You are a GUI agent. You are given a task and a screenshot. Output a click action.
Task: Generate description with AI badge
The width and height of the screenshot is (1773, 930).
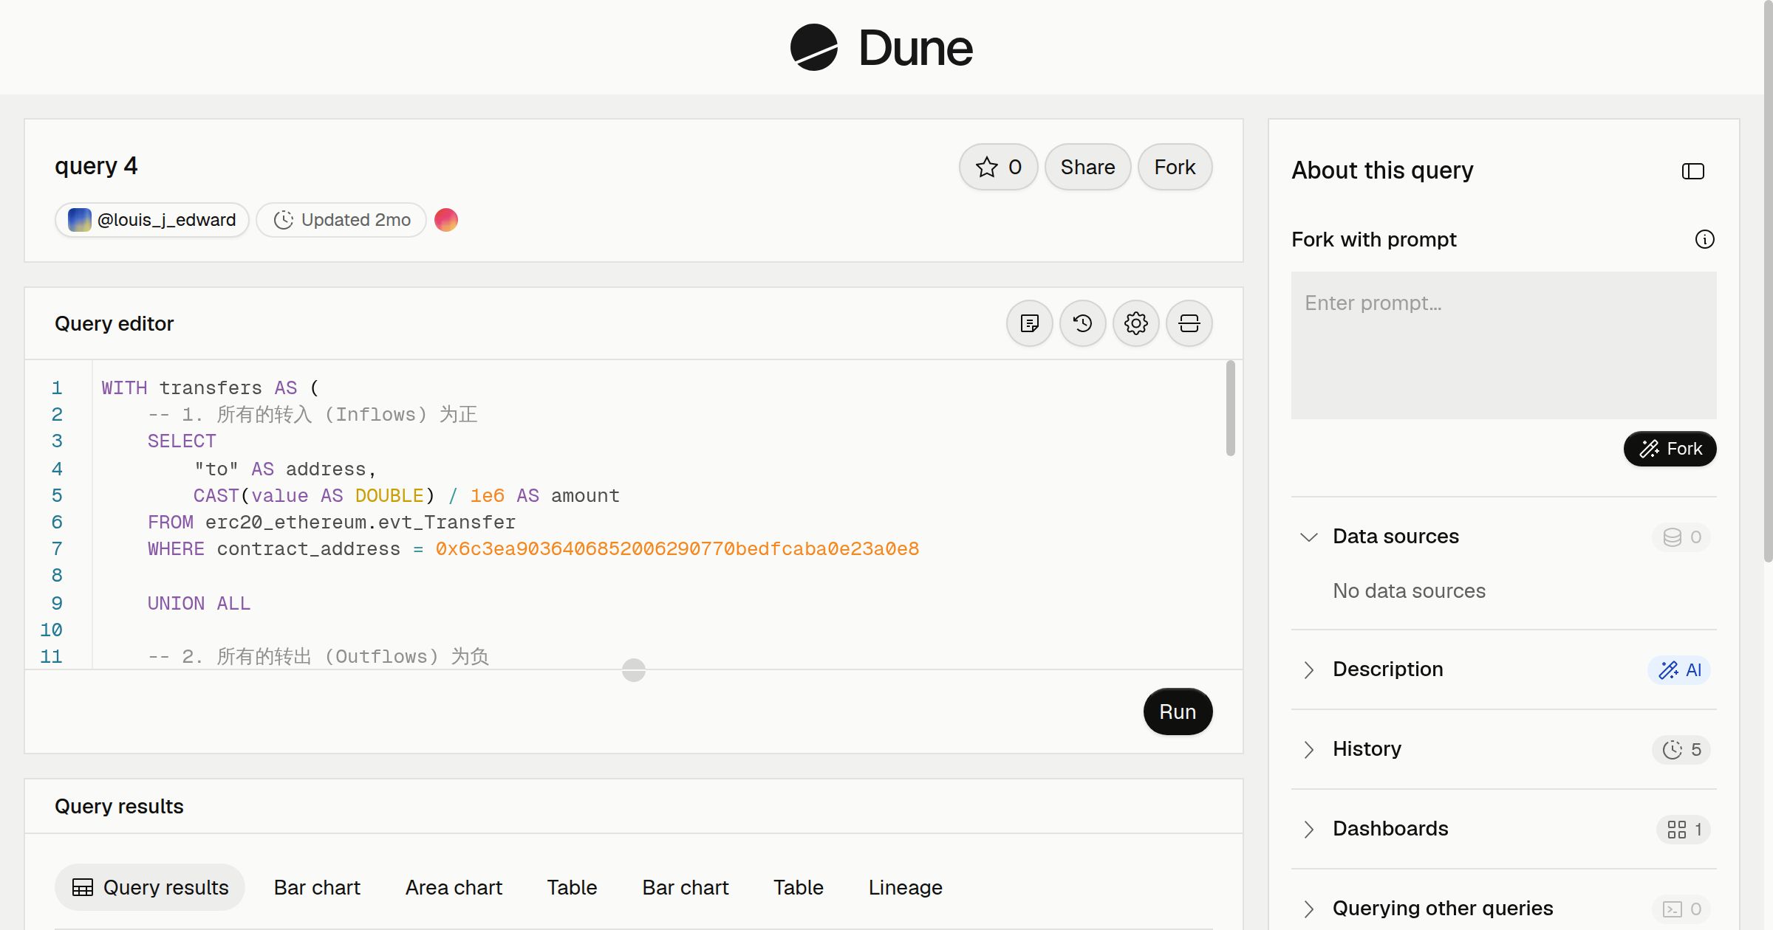[1679, 669]
